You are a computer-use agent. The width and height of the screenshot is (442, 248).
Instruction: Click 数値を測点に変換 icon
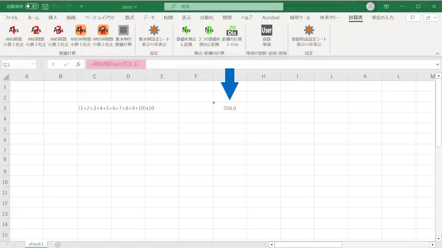(186, 31)
